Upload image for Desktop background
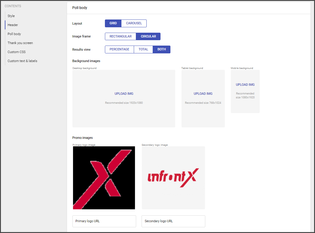The width and height of the screenshot is (315, 233). pyautogui.click(x=124, y=94)
